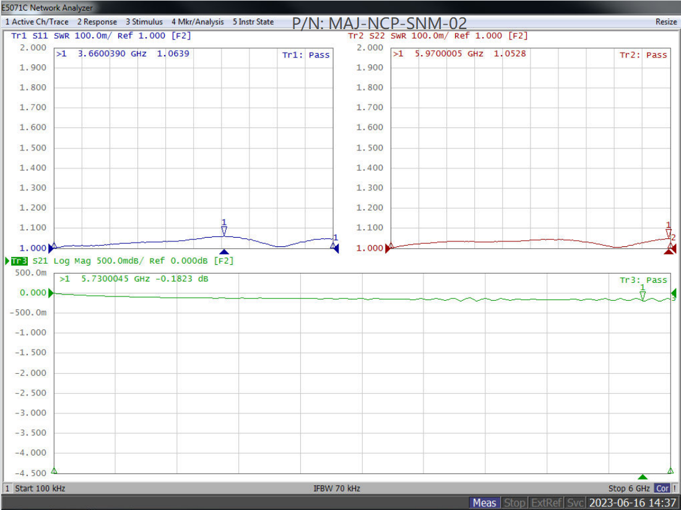Click the IFBW 70 kHz field
Image resolution: width=681 pixels, height=510 pixels.
coord(337,488)
